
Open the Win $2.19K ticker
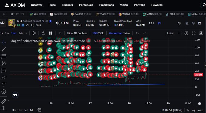(x=38, y=14)
